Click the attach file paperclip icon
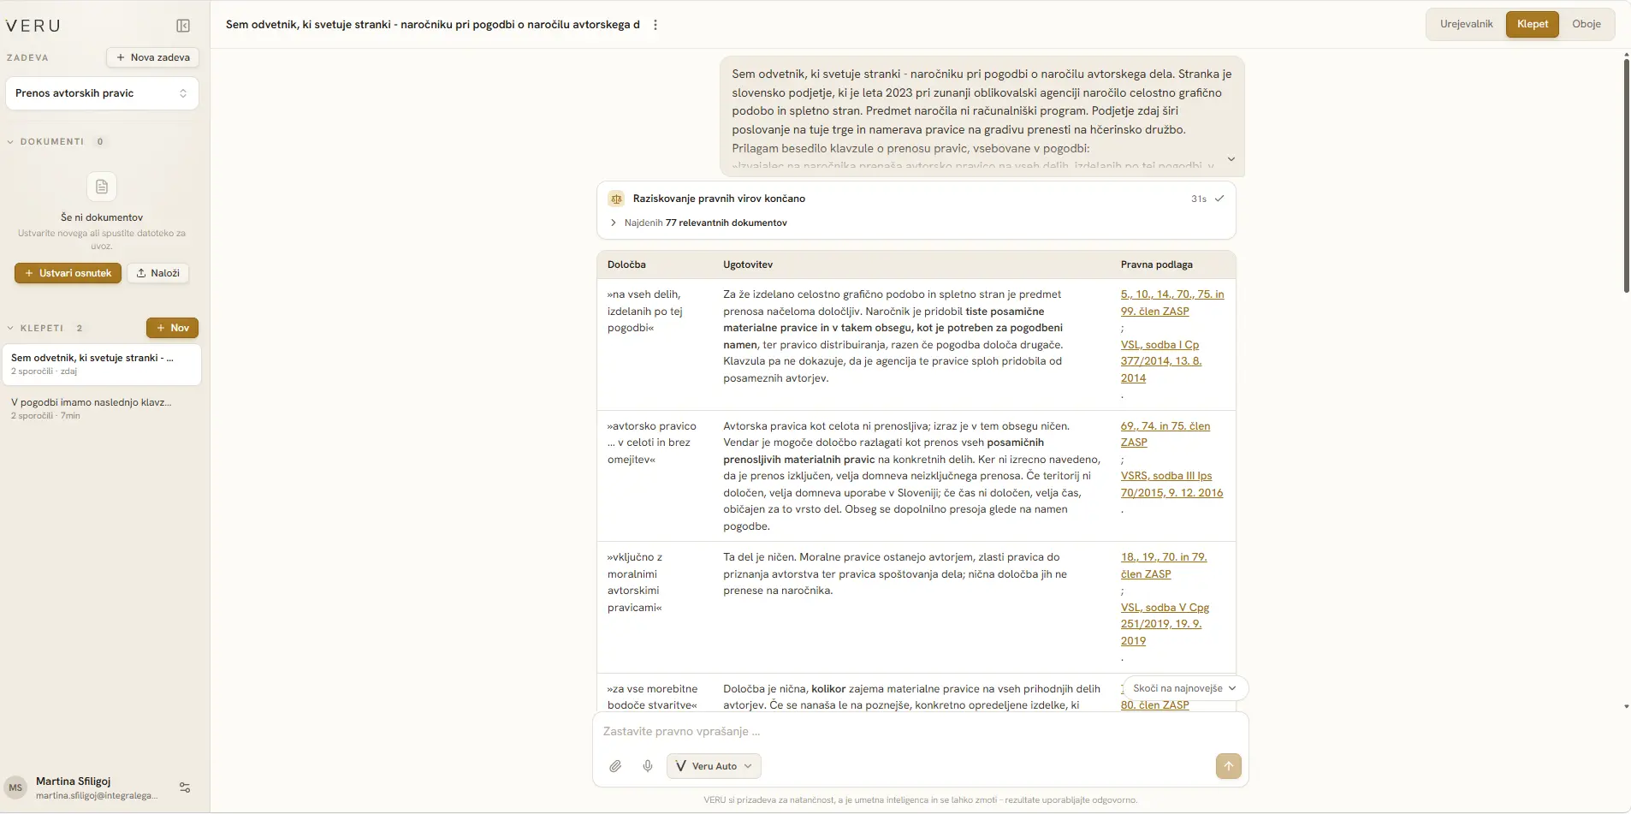The image size is (1631, 814). pos(615,766)
